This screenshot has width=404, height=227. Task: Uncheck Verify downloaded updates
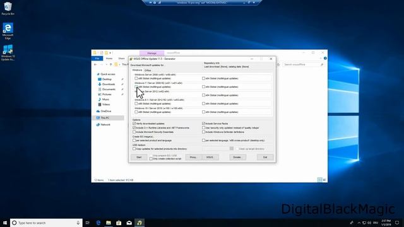(x=134, y=124)
